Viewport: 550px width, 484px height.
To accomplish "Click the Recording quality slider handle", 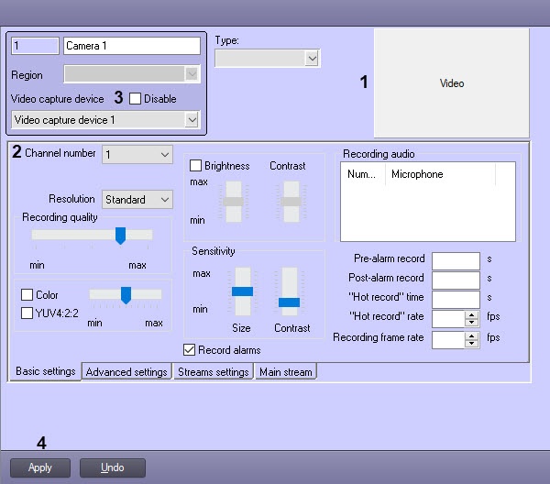I will click(120, 236).
